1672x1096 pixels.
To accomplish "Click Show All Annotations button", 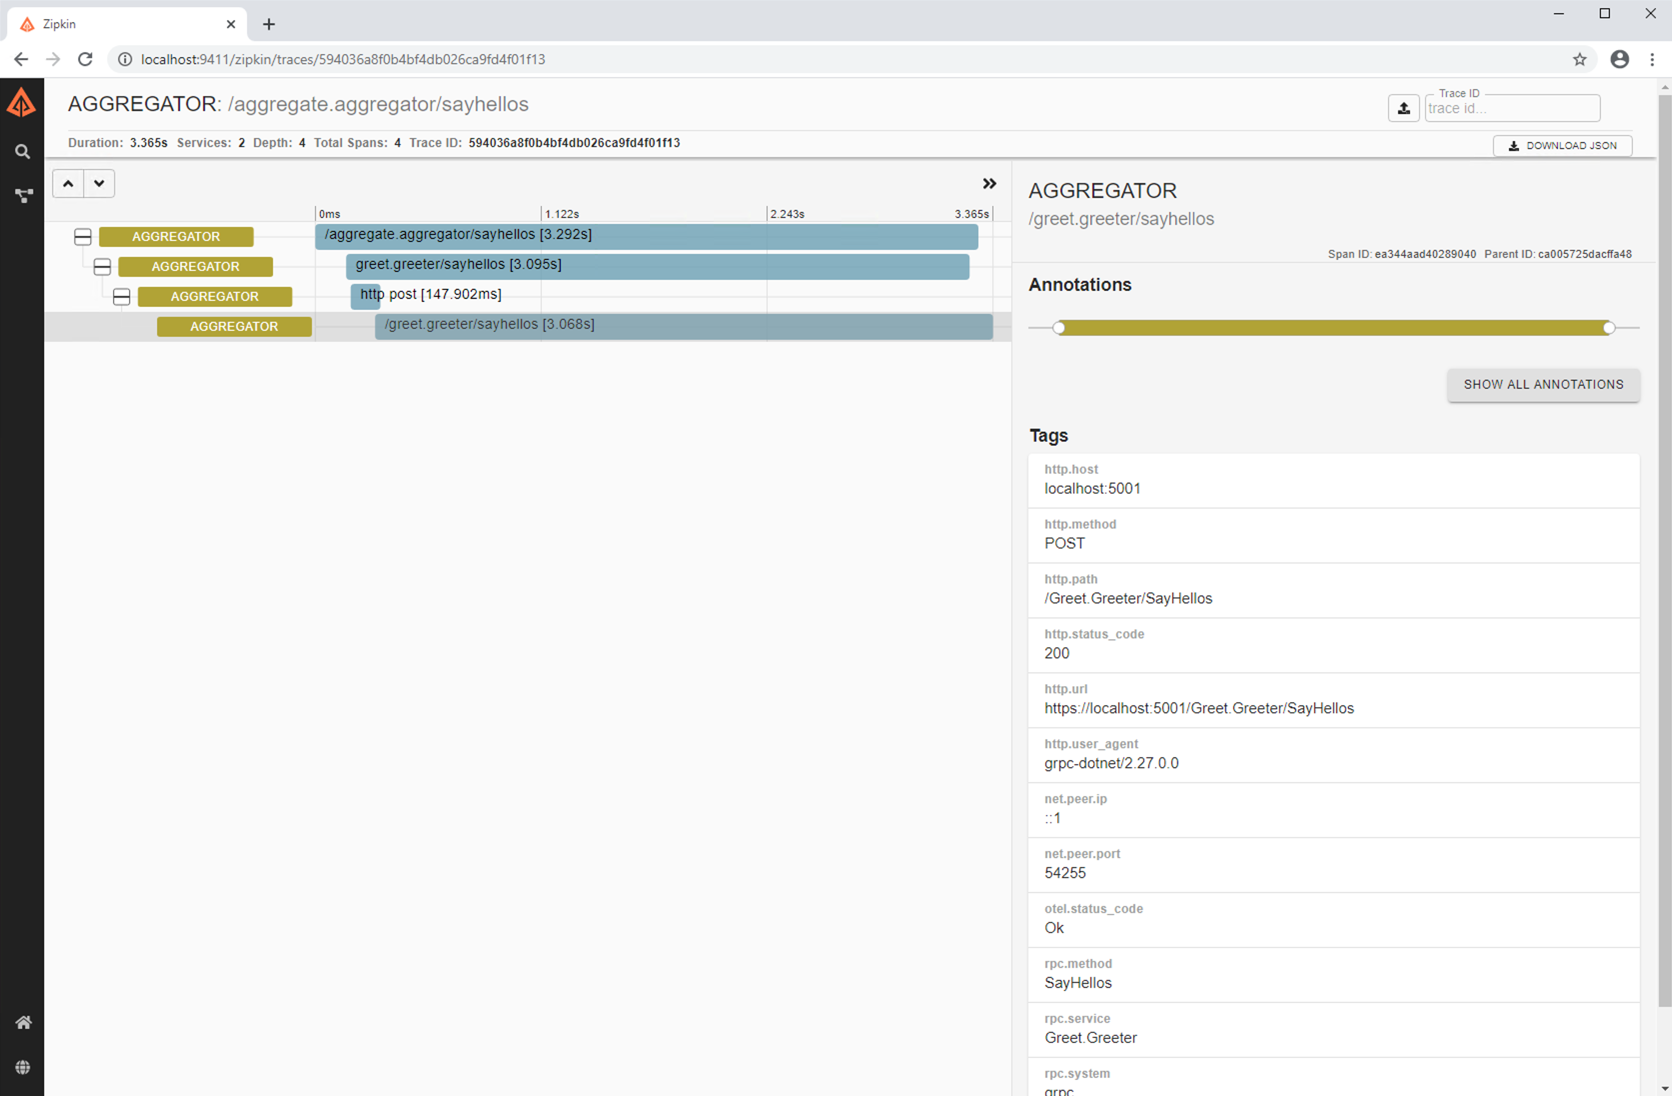I will [x=1544, y=385].
